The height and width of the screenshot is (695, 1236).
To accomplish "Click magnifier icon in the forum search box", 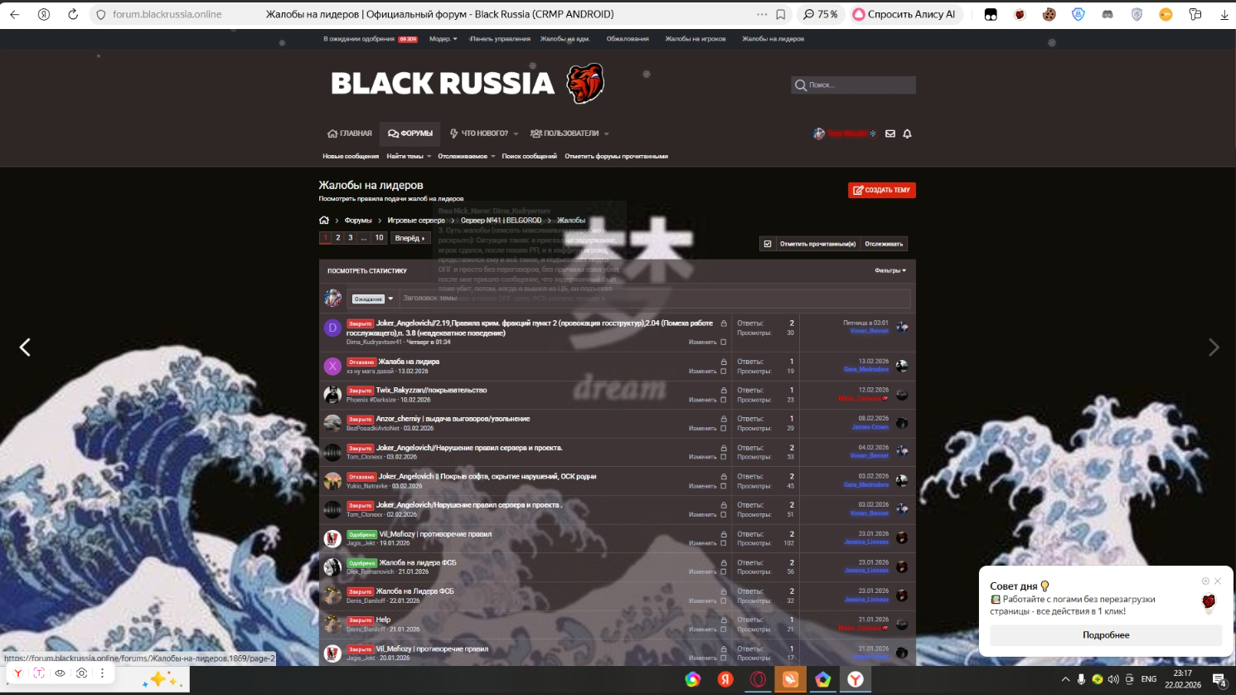I will point(801,85).
